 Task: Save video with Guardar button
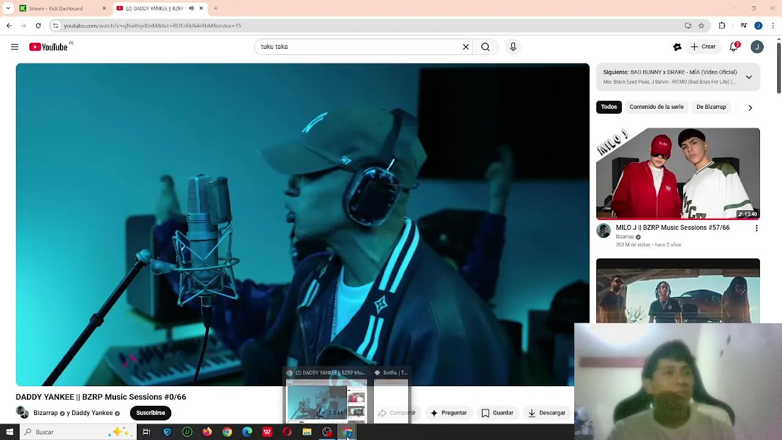[497, 413]
